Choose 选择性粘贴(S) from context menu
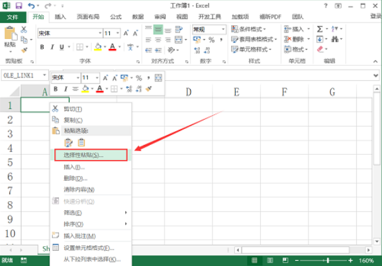The width and height of the screenshot is (382, 266). pos(91,155)
